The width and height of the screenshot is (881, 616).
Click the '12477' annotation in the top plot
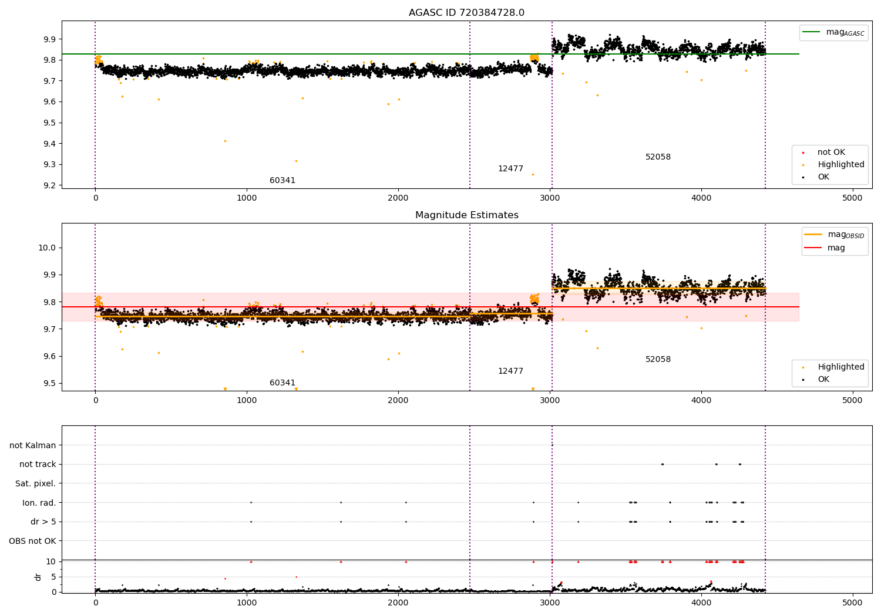(x=510, y=169)
